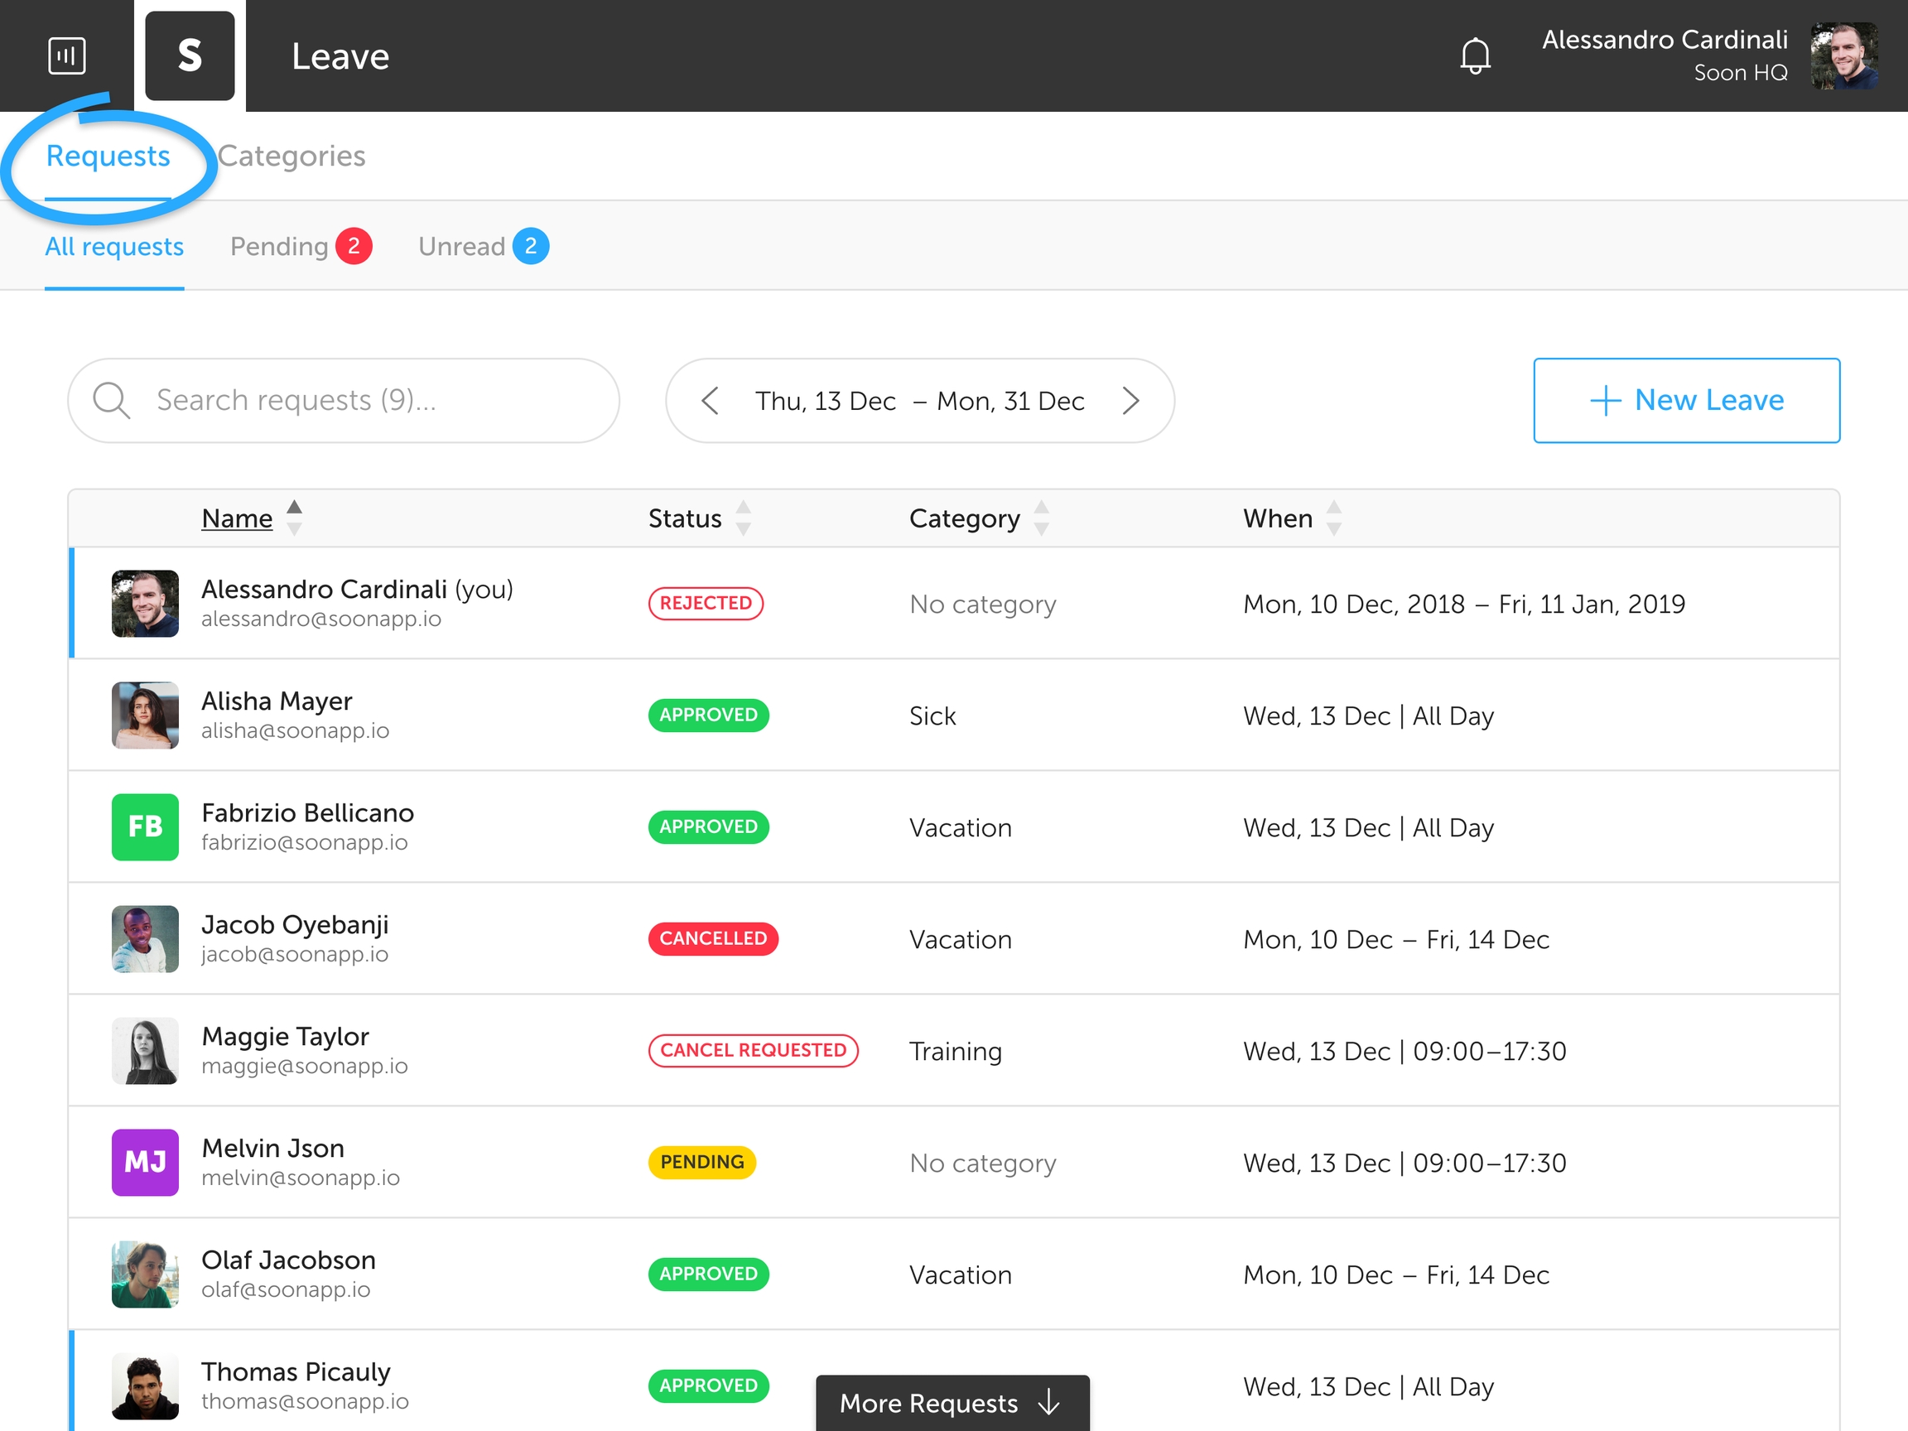Viewport: 1908px width, 1431px height.
Task: Sort requests by When column
Action: pyautogui.click(x=1278, y=518)
